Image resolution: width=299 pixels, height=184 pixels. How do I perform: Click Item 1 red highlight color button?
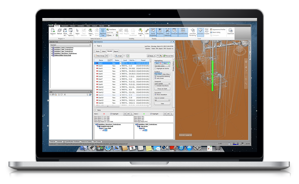(x=158, y=63)
